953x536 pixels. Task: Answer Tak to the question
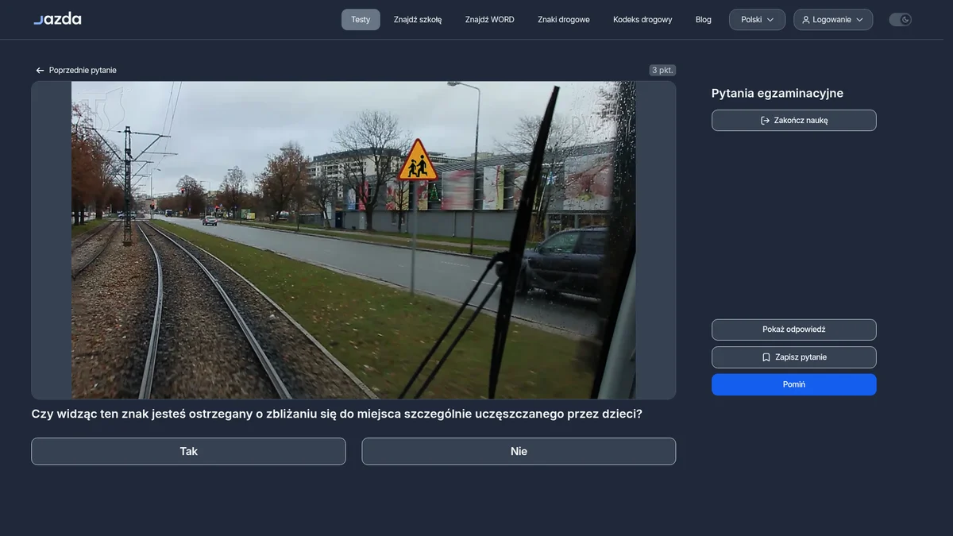[x=188, y=451]
